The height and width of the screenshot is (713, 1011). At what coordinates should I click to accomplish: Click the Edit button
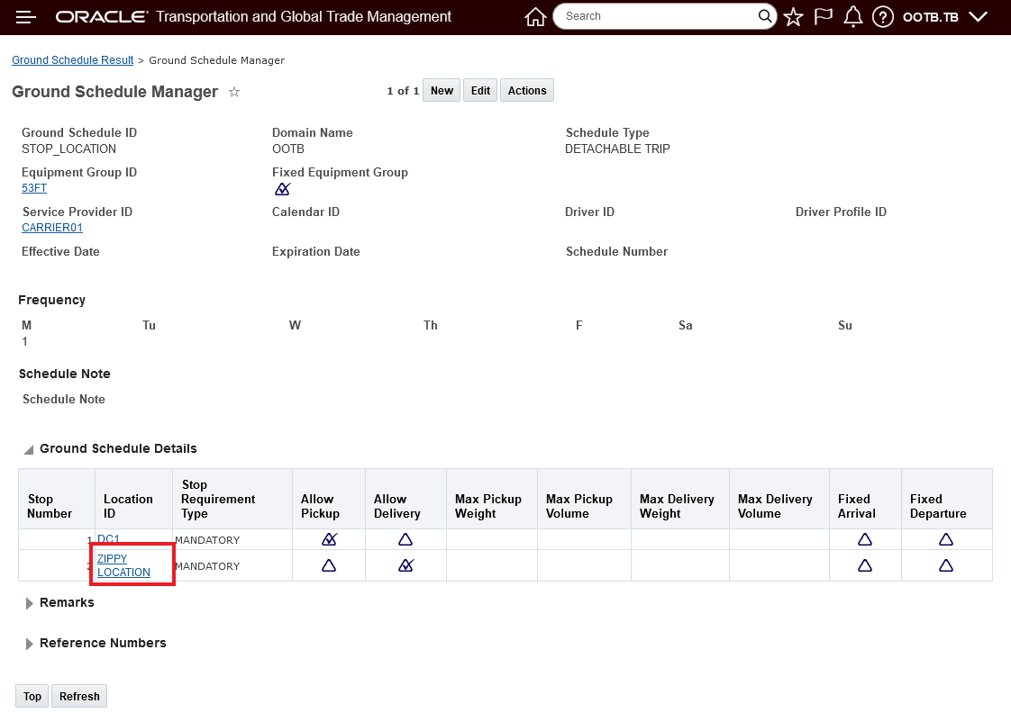click(x=480, y=91)
